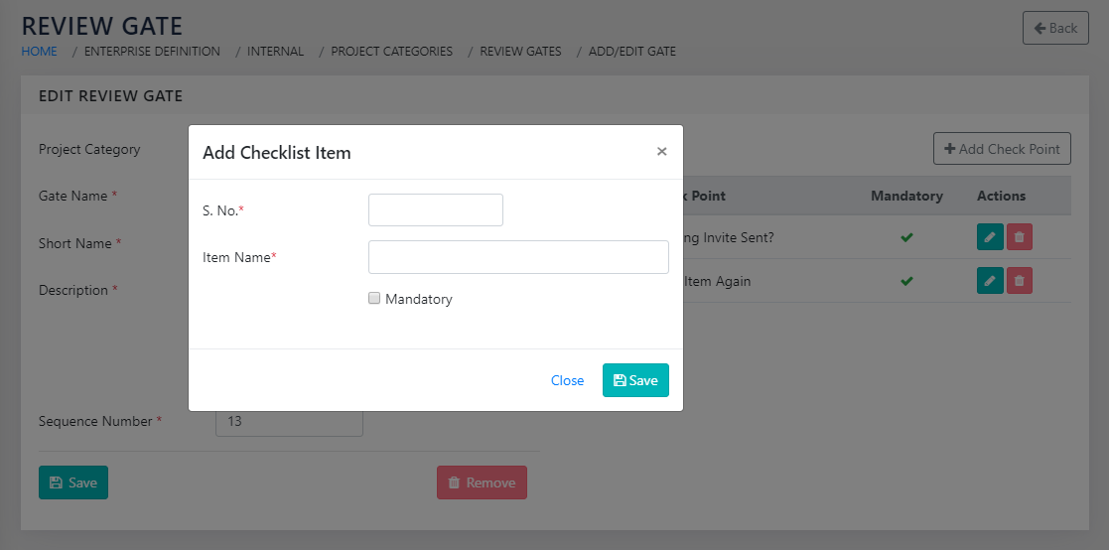Go back using the Back button
Screen dimensions: 1109x550
point(1055,28)
